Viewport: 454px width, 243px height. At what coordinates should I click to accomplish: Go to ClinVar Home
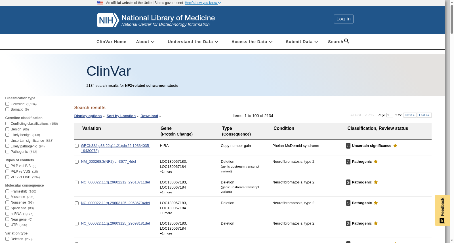pos(111,42)
